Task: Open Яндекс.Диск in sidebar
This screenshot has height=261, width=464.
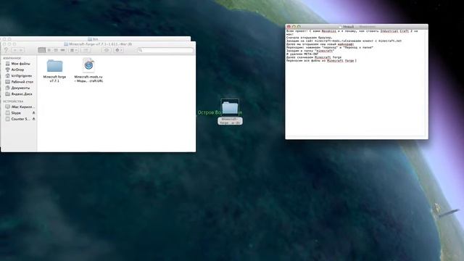Action: coord(18,94)
